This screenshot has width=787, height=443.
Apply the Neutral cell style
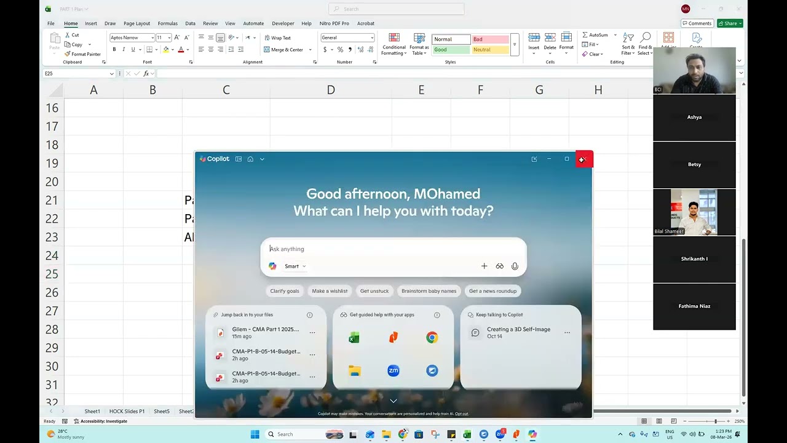tap(490, 50)
